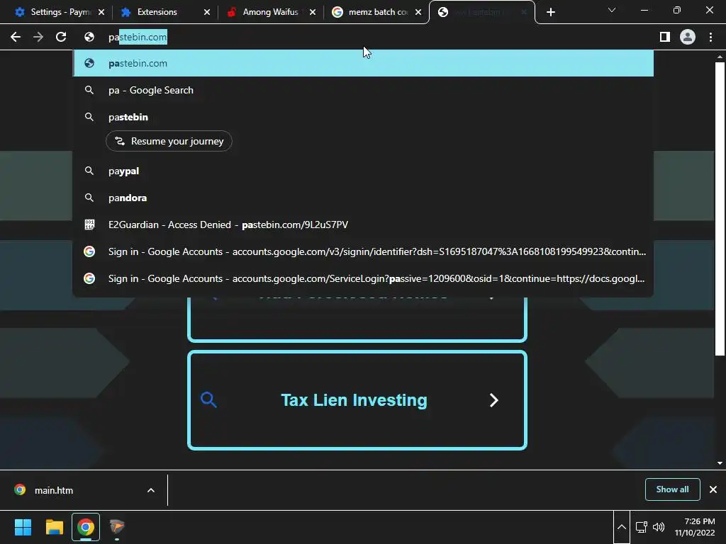Select the paypal search suggestion
The image size is (726, 544).
(363, 171)
